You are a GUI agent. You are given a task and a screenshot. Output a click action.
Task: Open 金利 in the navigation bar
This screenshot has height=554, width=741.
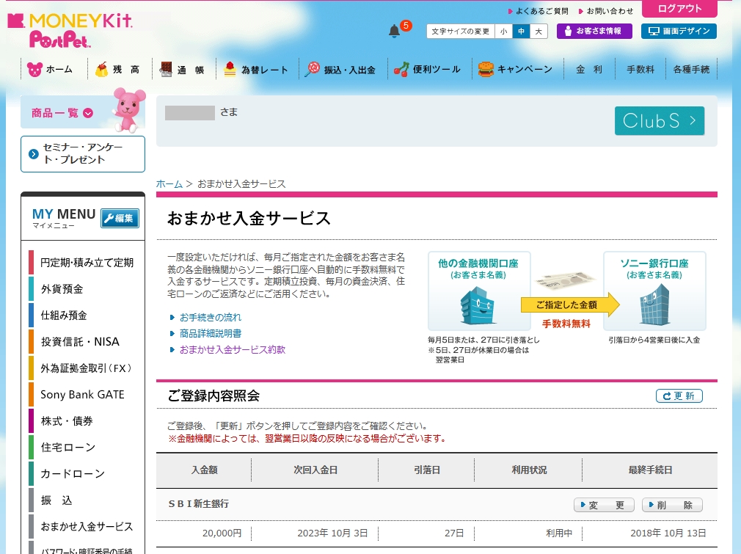point(589,70)
